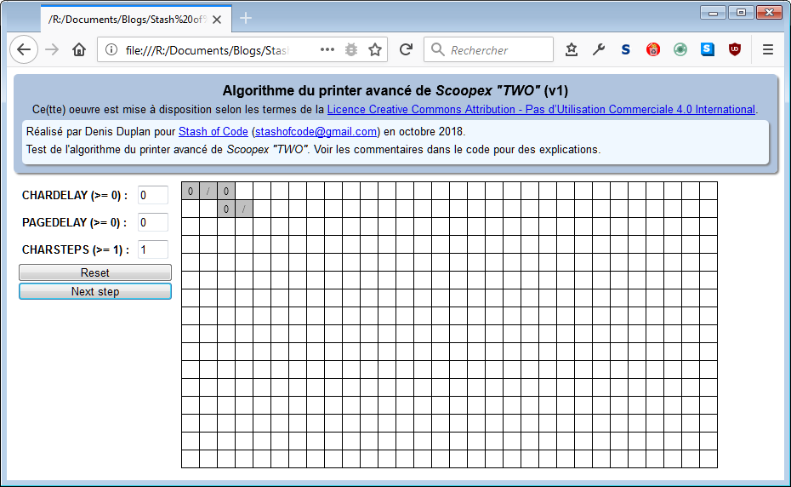Click the CHARSTEPS input field
This screenshot has height=487, width=791.
point(153,250)
